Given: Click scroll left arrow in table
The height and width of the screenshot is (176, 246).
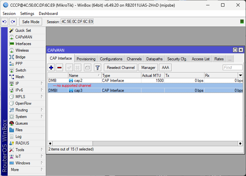Looking at the screenshot, I should click(x=50, y=144).
